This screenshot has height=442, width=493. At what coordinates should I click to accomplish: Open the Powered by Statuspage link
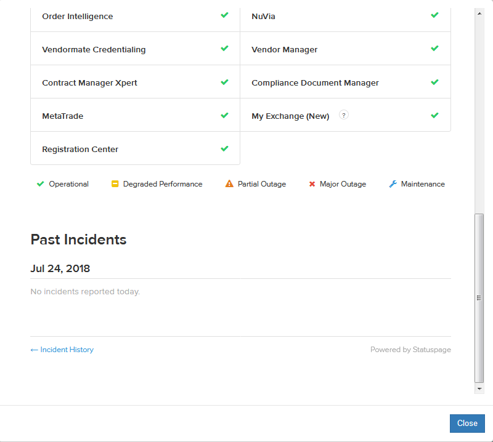[x=410, y=350]
